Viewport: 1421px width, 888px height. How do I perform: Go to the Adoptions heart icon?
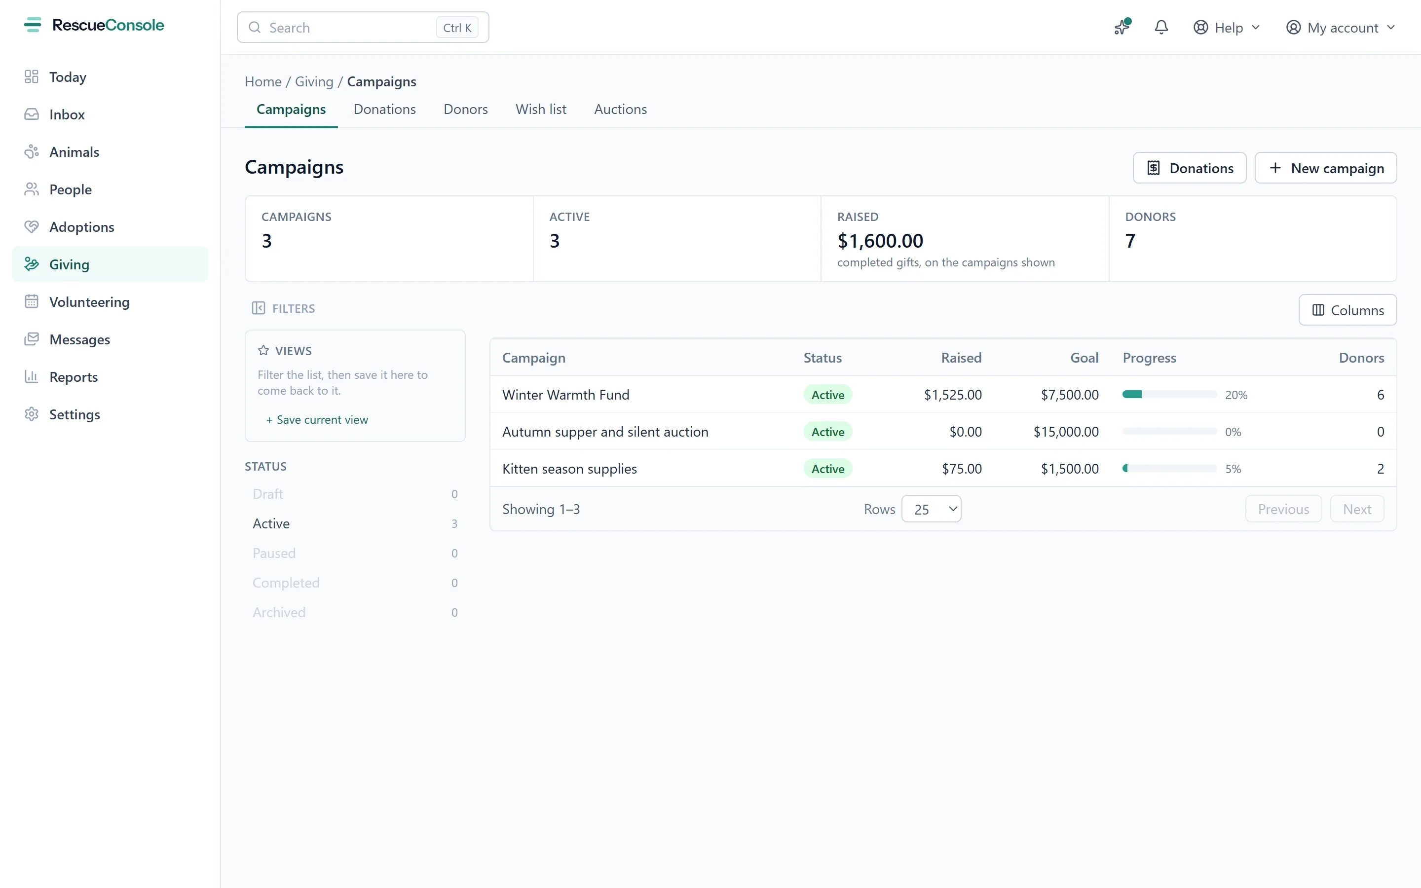32,227
